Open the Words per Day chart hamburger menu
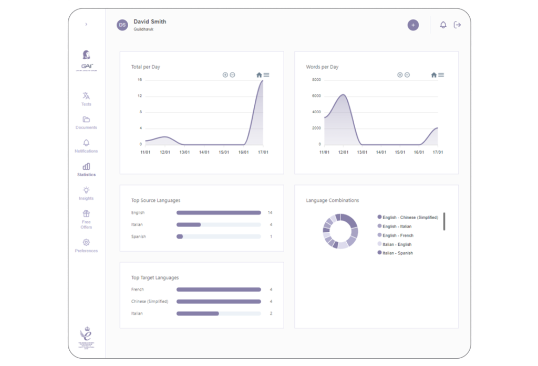 click(441, 75)
